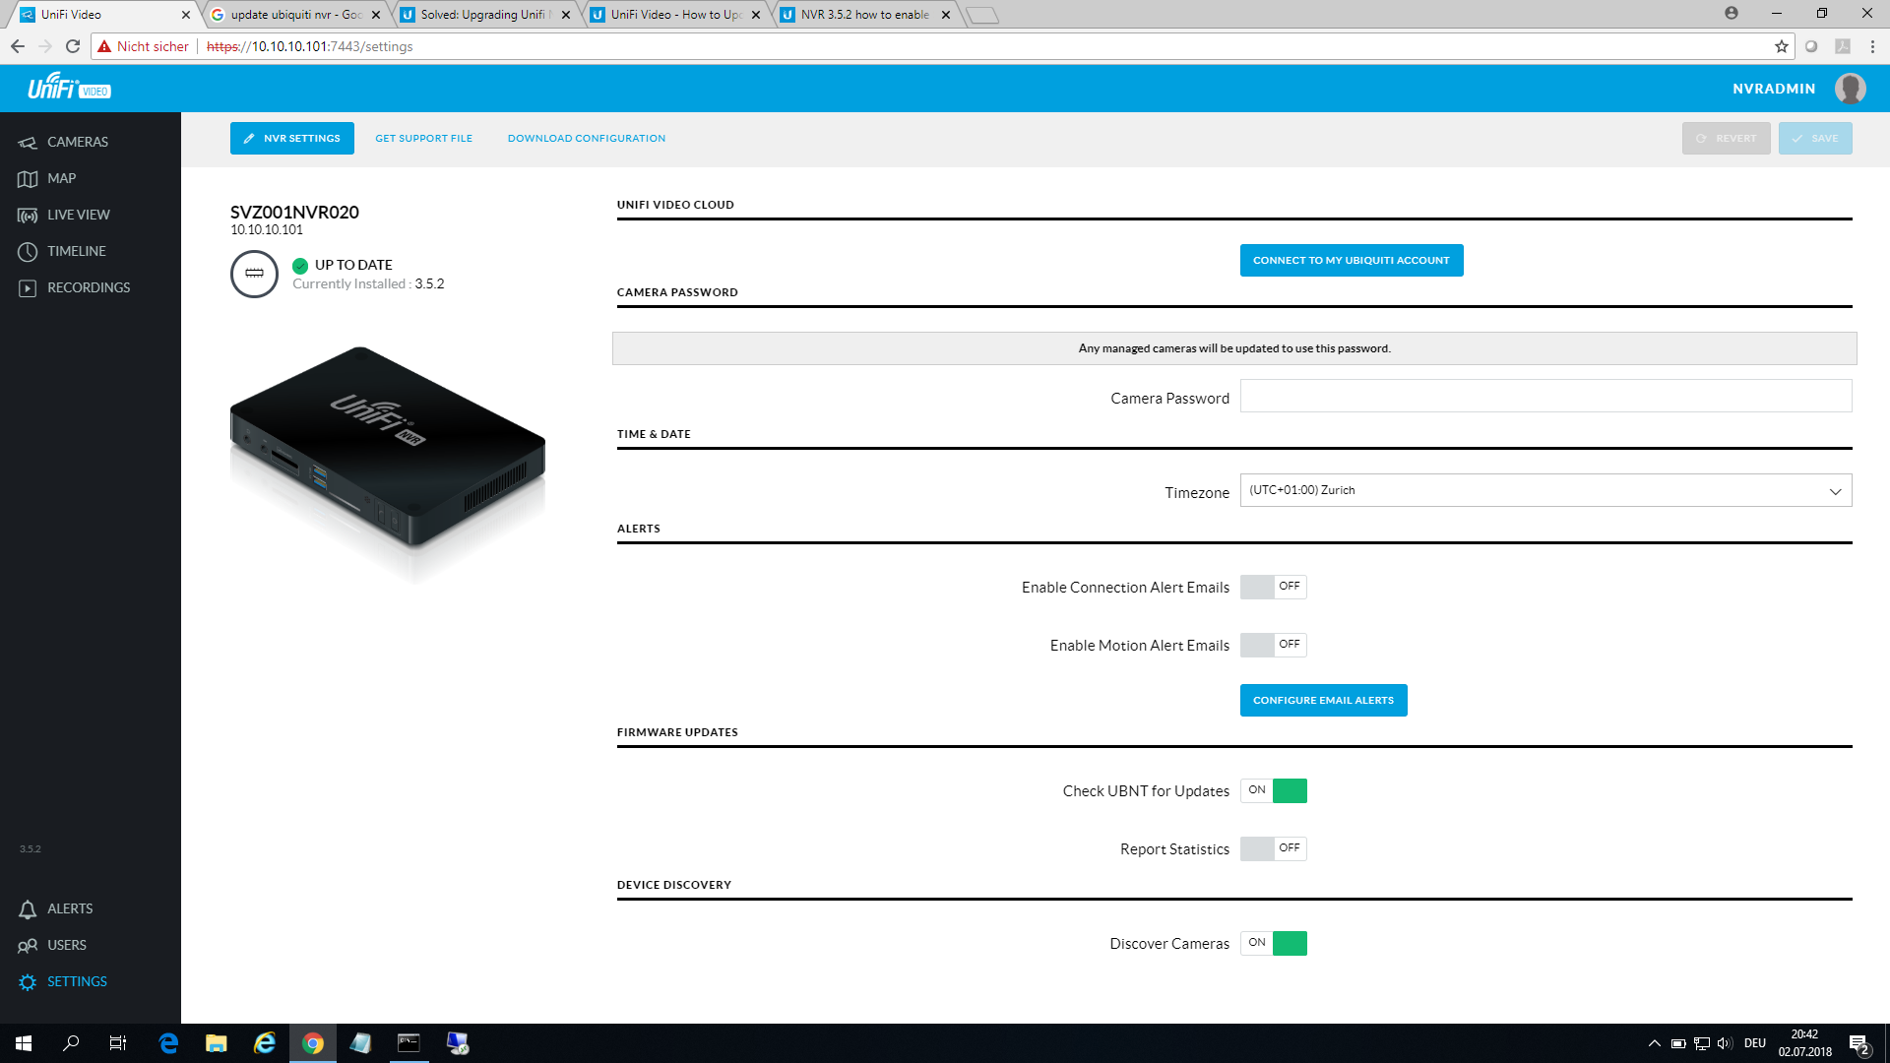Select the NVR Settings tab
Image resolution: width=1890 pixels, height=1063 pixels.
tap(292, 139)
